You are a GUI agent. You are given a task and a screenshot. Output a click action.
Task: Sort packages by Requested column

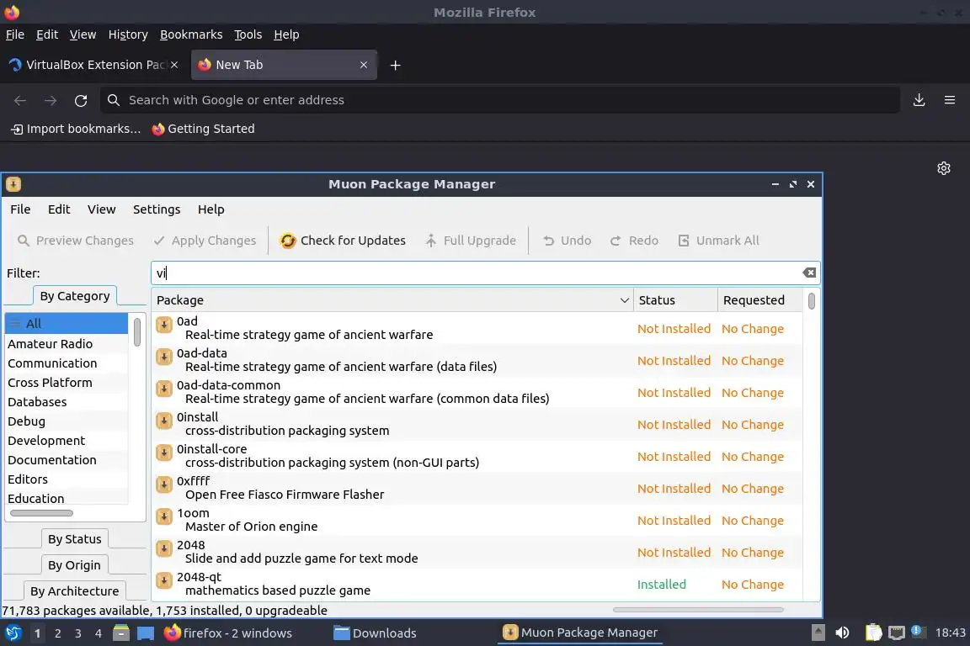click(759, 300)
